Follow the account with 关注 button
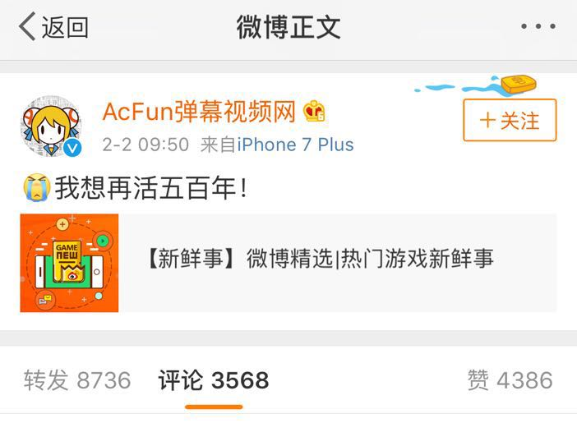 pos(510,120)
